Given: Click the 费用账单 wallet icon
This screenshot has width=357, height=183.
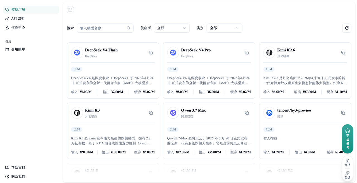Looking at the screenshot, I should pos(7,49).
